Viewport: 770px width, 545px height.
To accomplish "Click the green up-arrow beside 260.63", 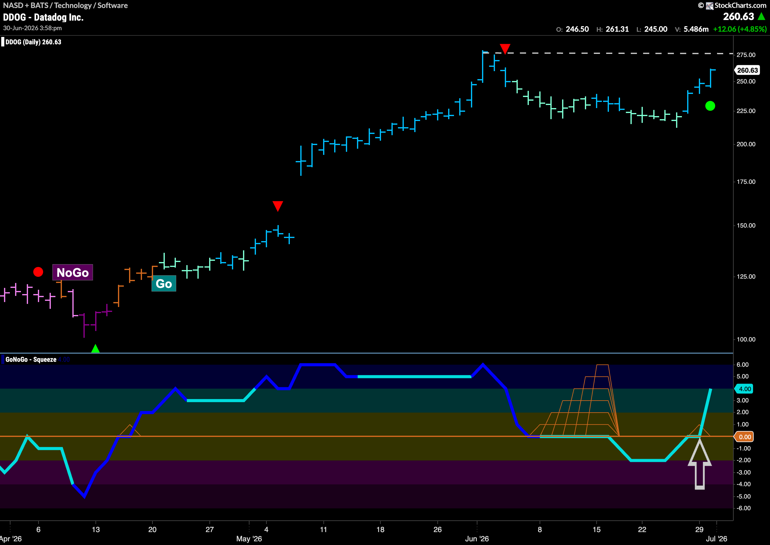I will pyautogui.click(x=761, y=16).
